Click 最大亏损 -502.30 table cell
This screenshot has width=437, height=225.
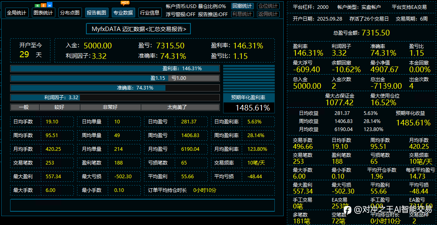[109, 176]
